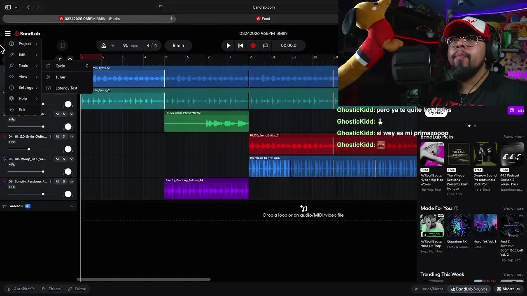The height and width of the screenshot is (296, 527).
Task: Solo track 05 Drumloop_BYK
Action: pos(63,159)
